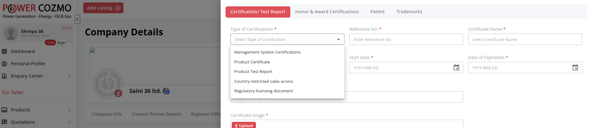This screenshot has height=128, width=592.
Task: Collapse the Type of Certification dropdown
Action: [338, 39]
